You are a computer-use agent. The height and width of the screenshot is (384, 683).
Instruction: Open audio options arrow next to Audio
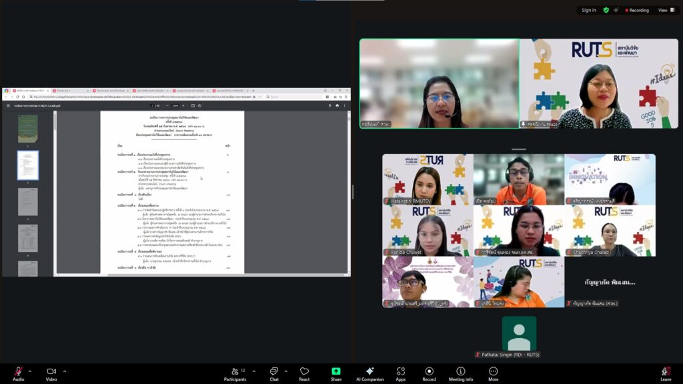(29, 371)
